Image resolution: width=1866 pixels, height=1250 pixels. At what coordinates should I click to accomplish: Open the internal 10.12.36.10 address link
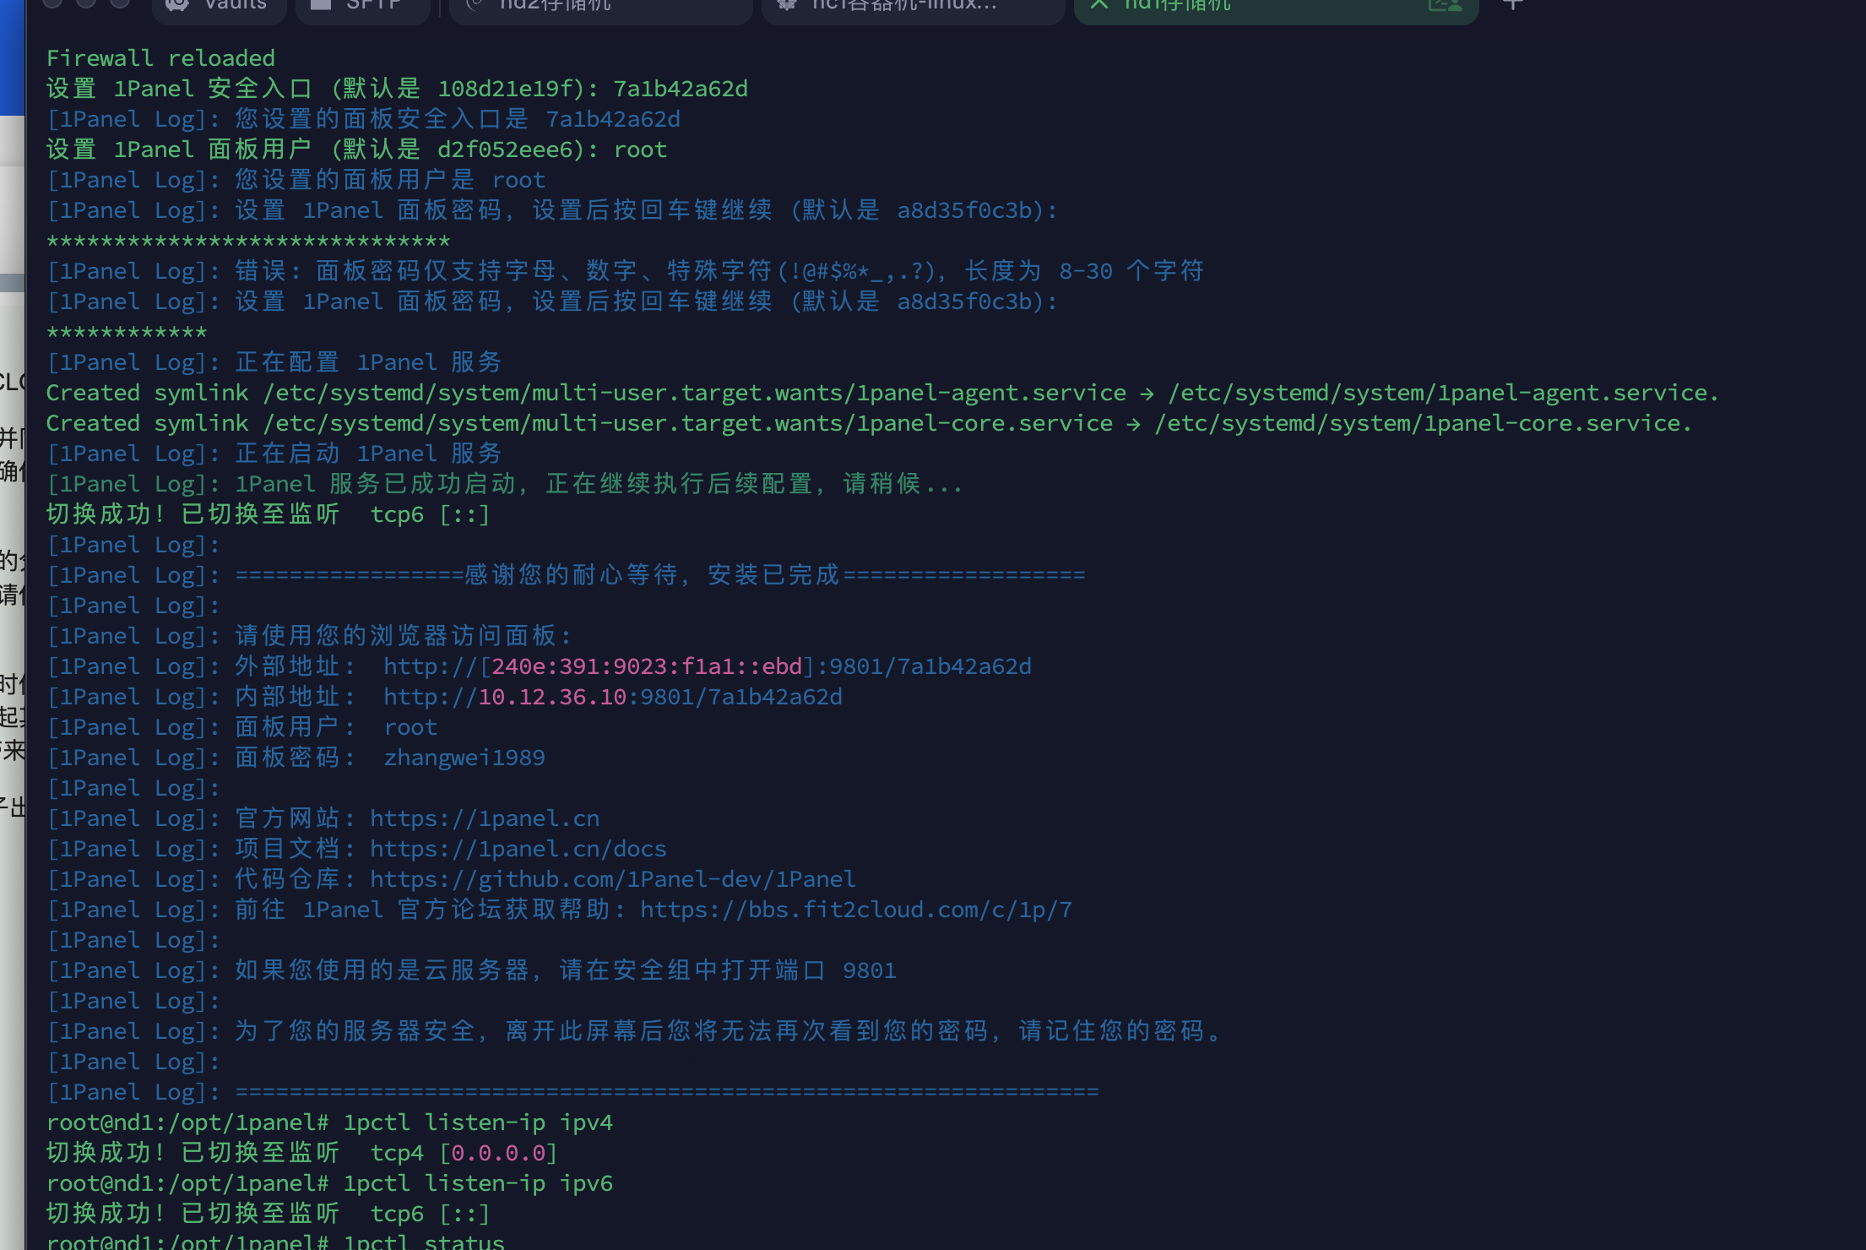point(612,697)
